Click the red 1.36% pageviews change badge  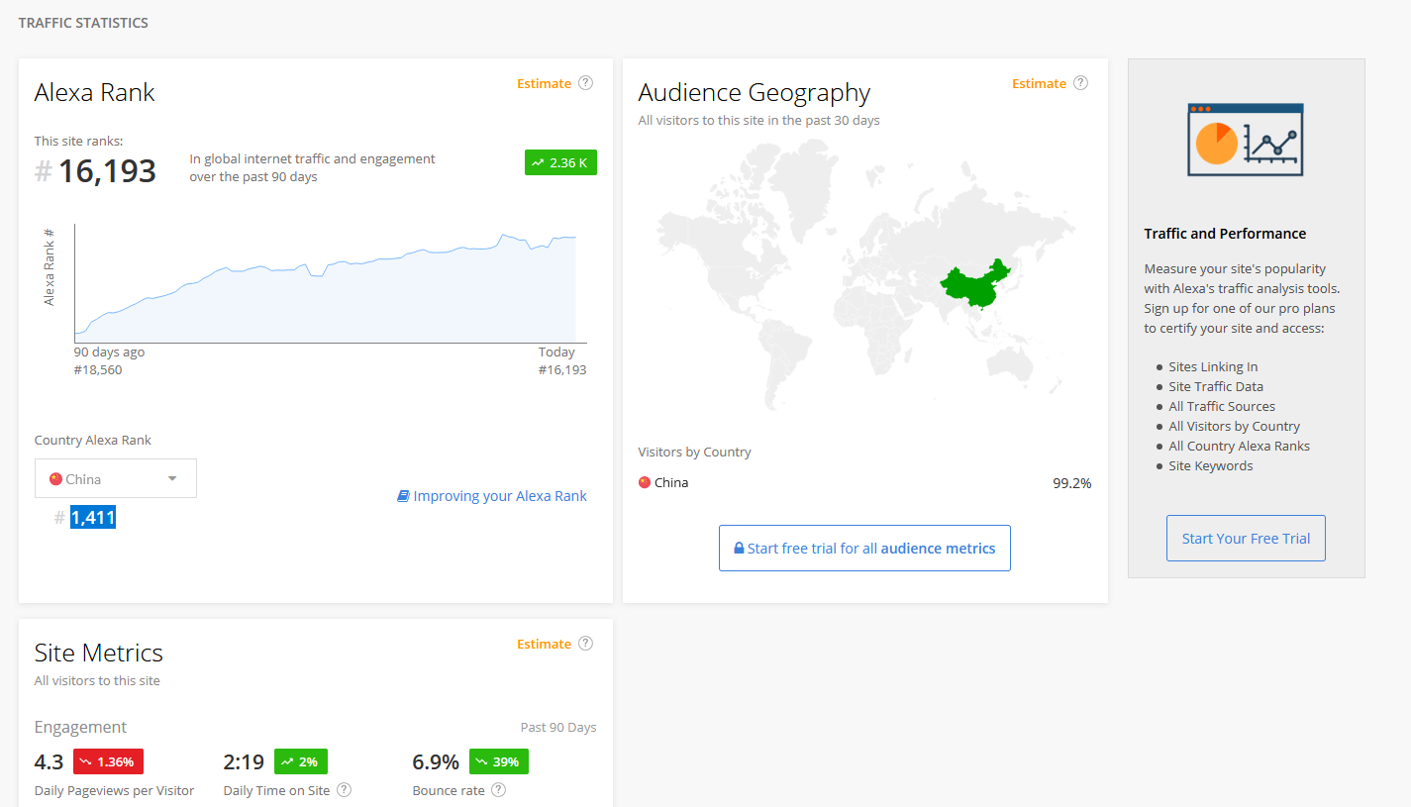109,761
